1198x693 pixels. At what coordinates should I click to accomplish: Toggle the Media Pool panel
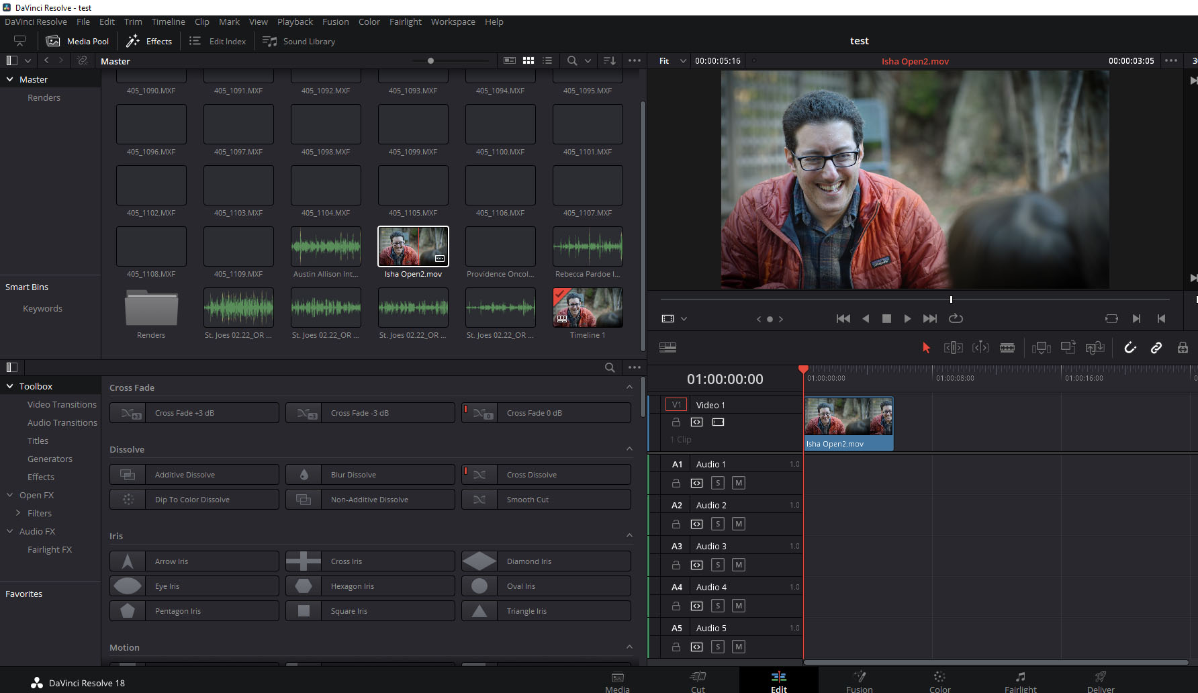click(77, 41)
